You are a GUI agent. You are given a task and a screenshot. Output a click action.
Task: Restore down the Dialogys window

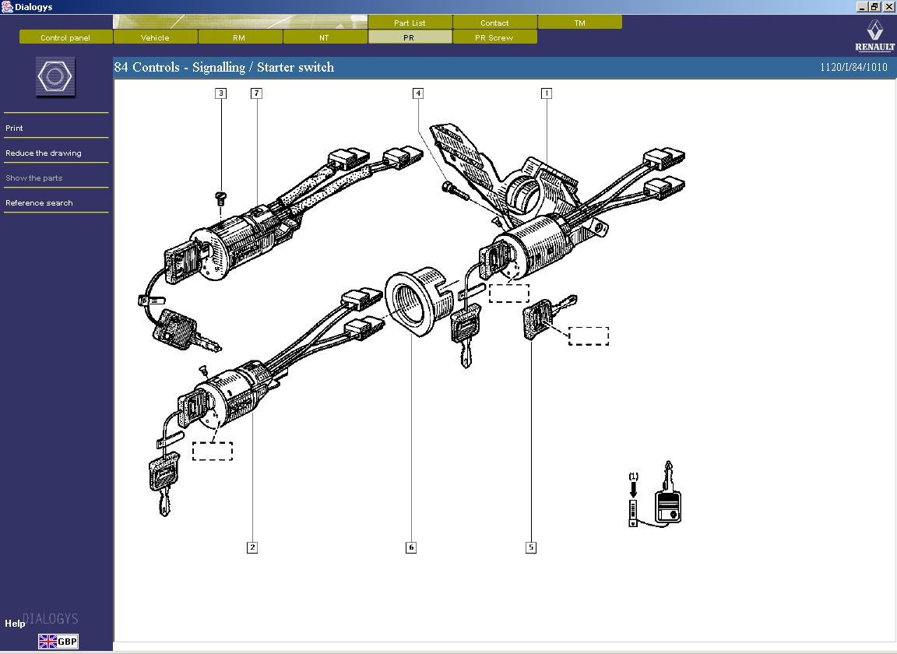click(874, 7)
